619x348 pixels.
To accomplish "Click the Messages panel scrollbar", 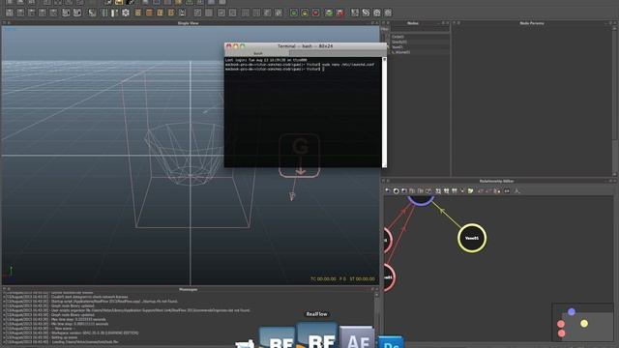I will coord(376,318).
